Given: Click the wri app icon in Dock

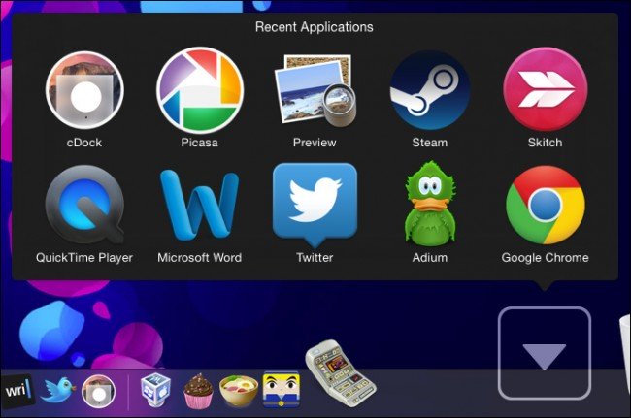Looking at the screenshot, I should click(x=17, y=391).
